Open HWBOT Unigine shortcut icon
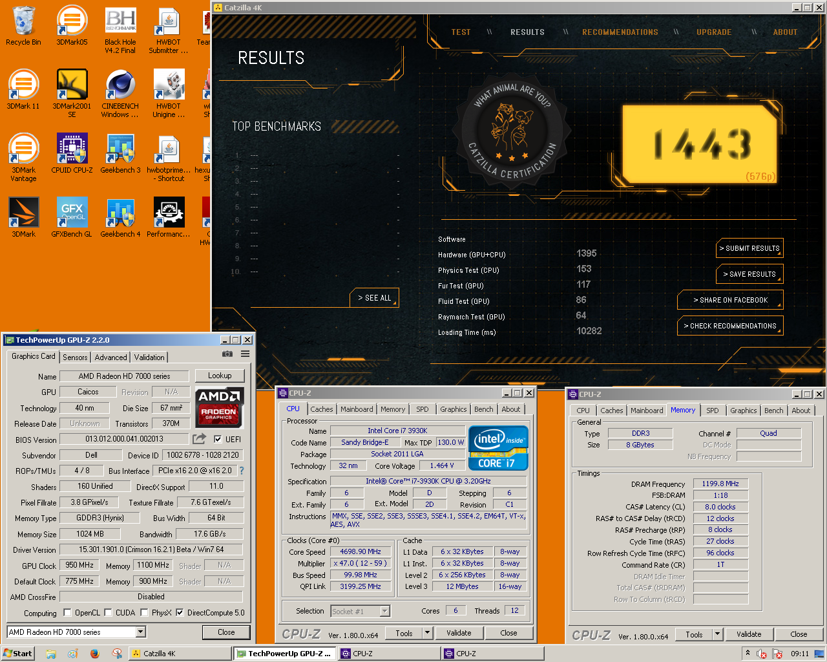The image size is (827, 662). click(x=169, y=94)
